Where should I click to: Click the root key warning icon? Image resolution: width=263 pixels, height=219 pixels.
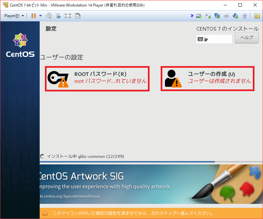(x=58, y=79)
